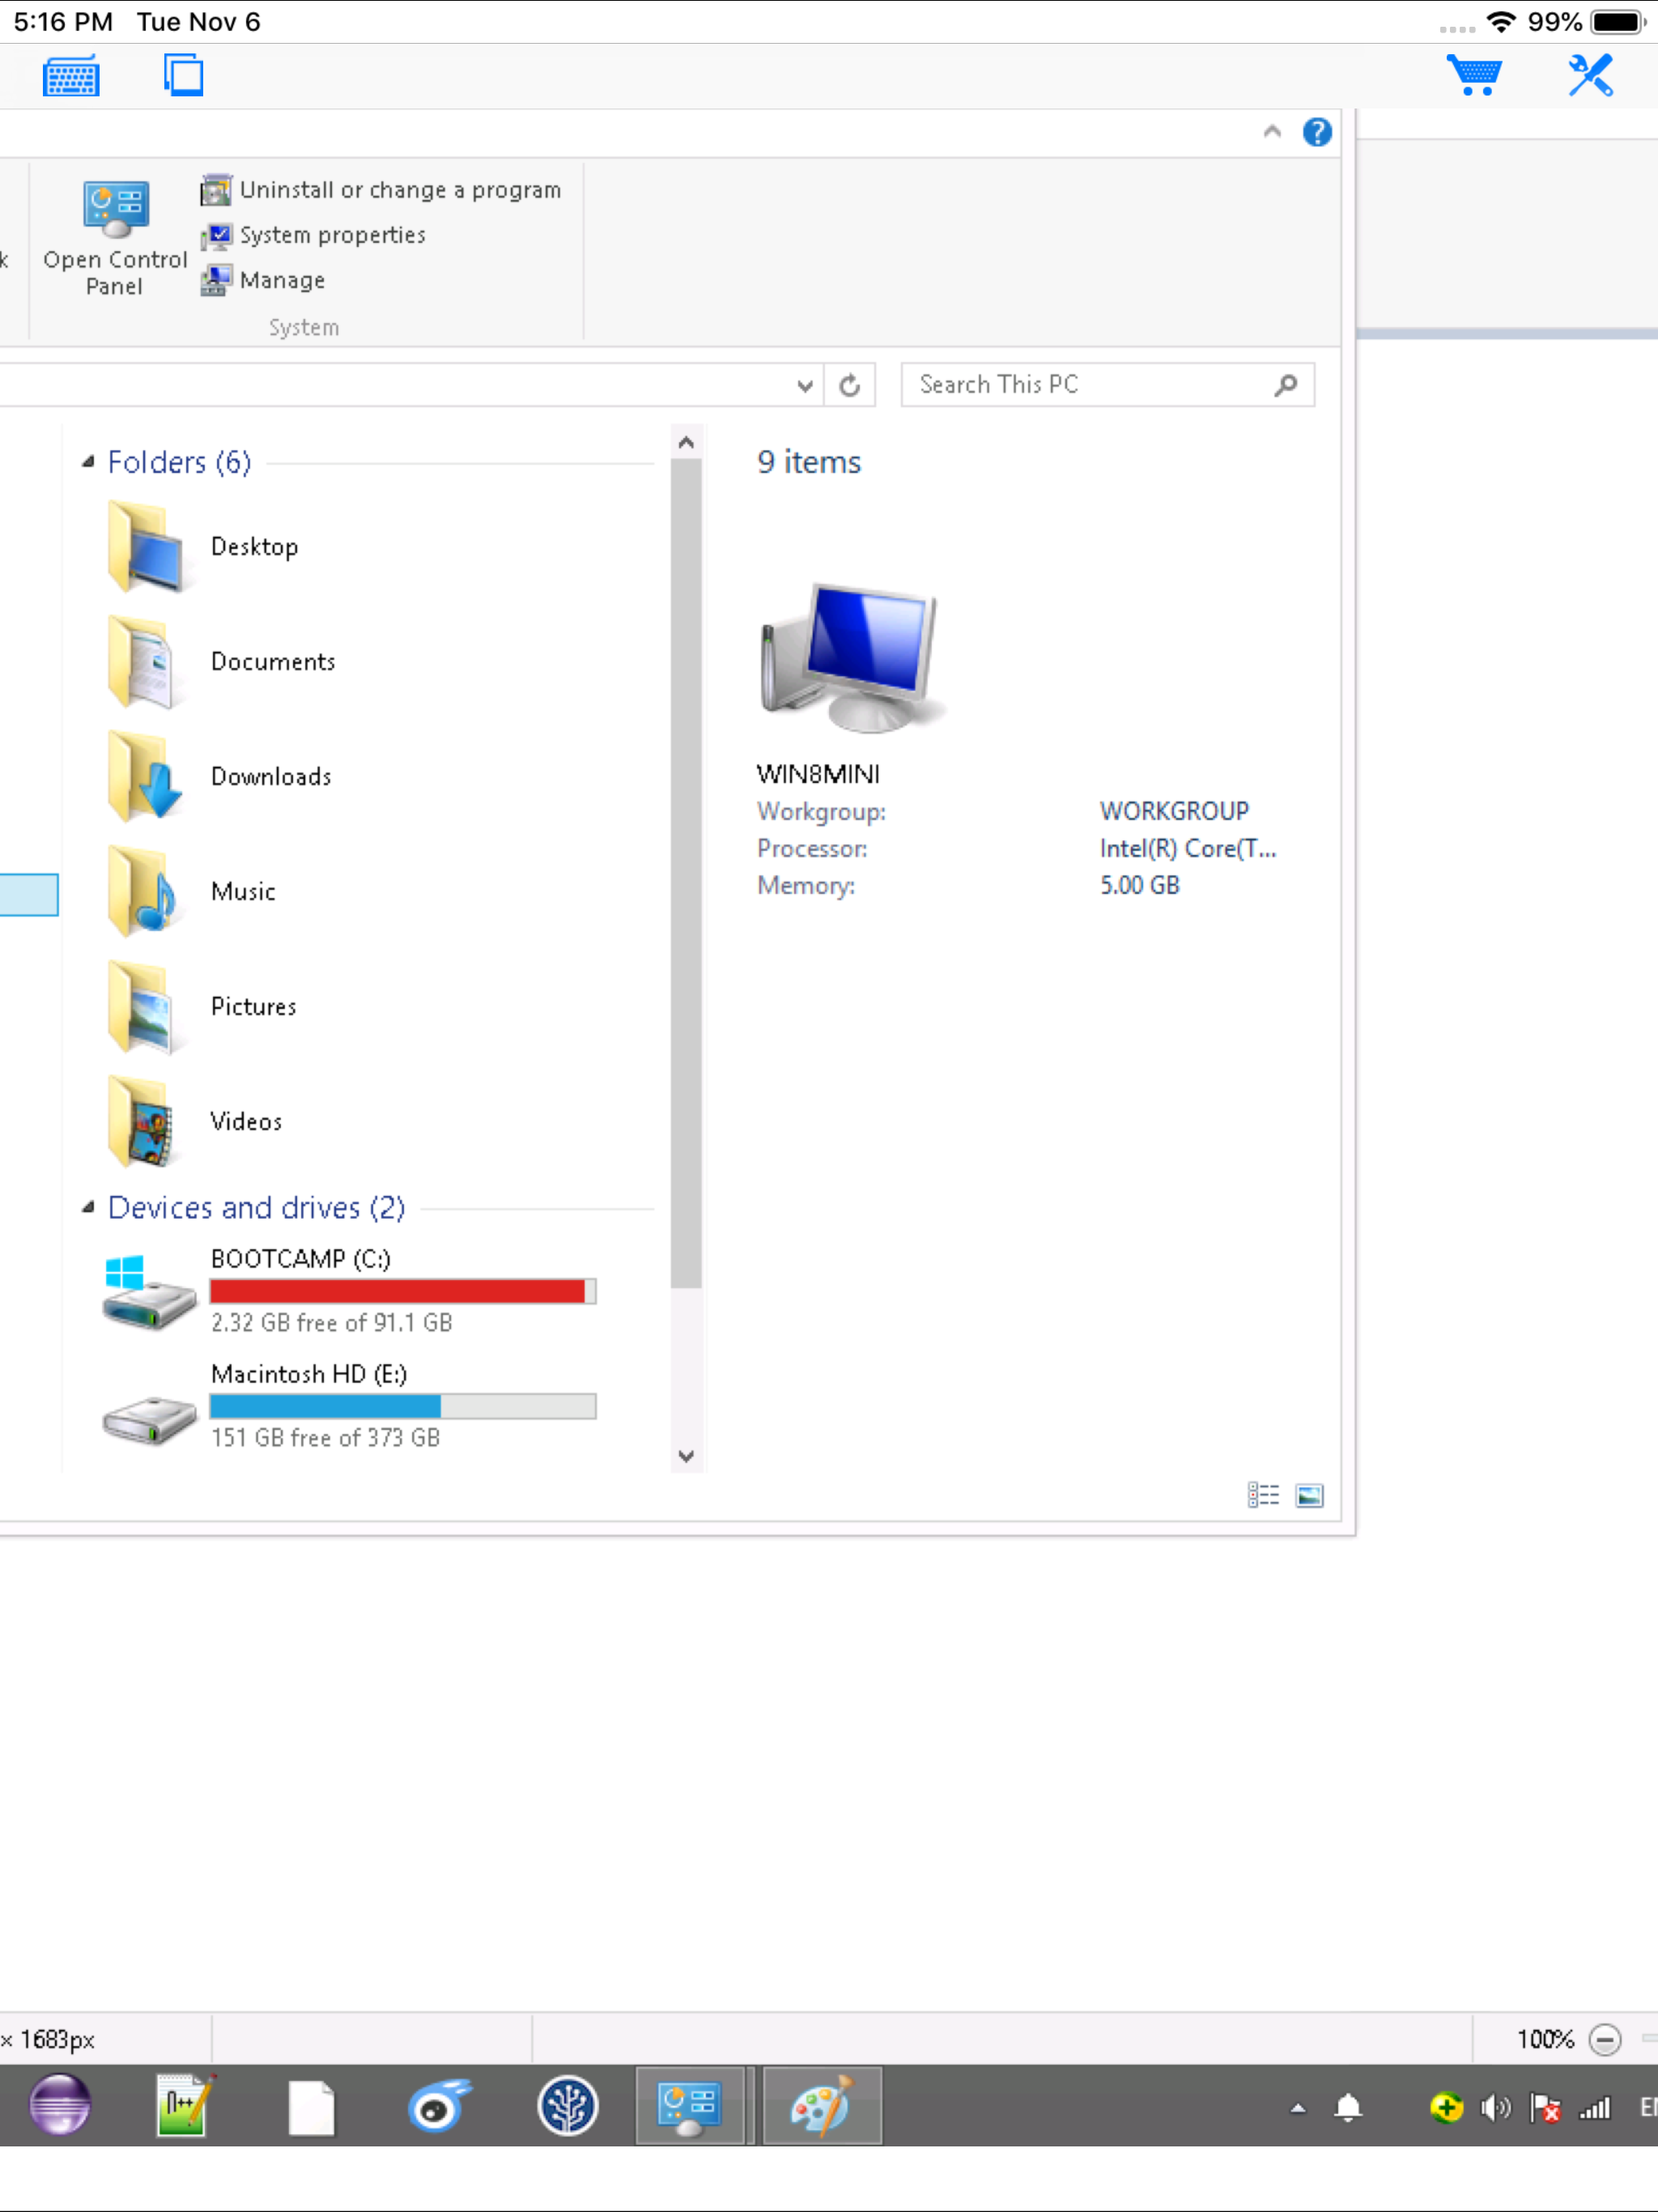
Task: Click the blue Help question mark
Action: pos(1316,132)
